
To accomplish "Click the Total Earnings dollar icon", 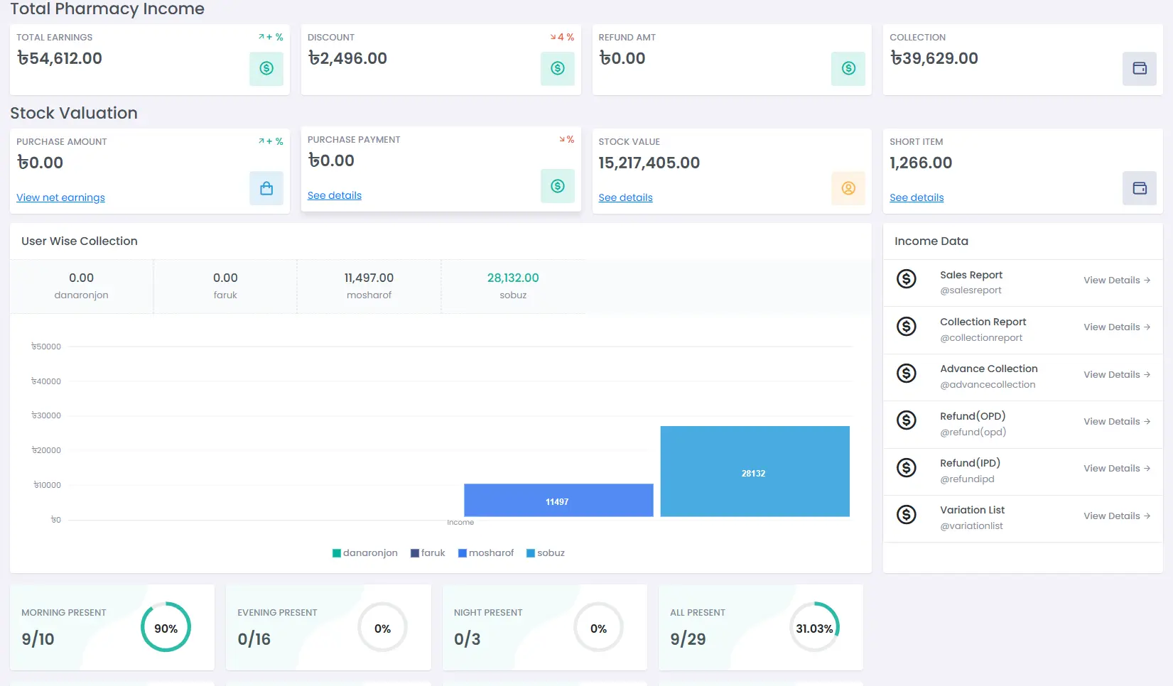I will coord(266,68).
